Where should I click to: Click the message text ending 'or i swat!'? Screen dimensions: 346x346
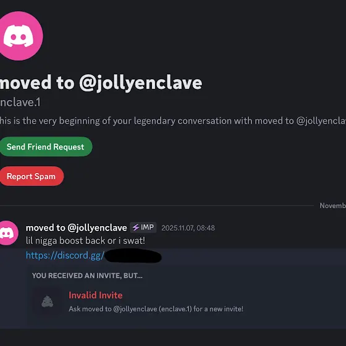click(x=85, y=241)
